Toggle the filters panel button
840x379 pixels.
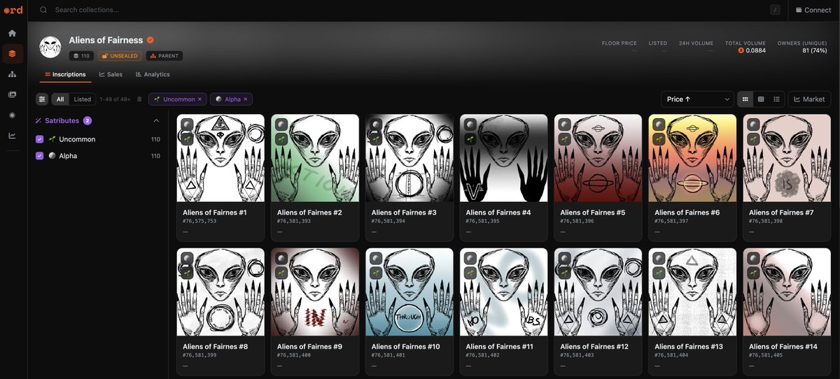click(x=42, y=99)
